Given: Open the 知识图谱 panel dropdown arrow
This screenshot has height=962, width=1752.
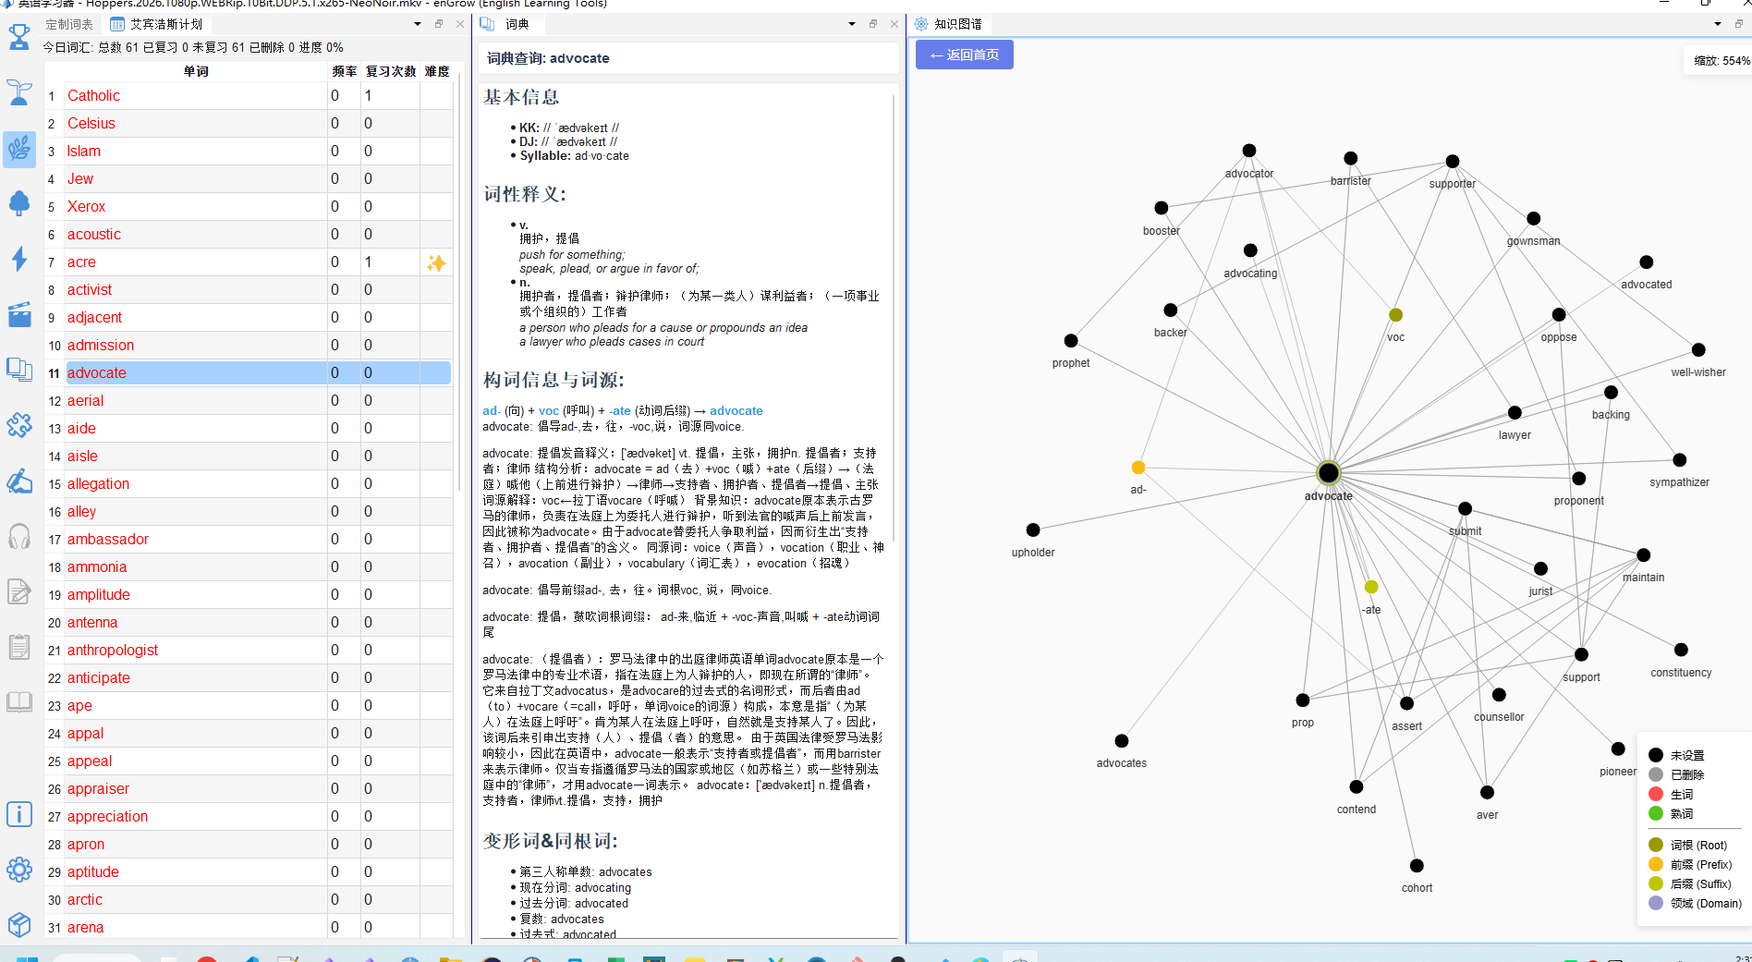Looking at the screenshot, I should tap(1718, 24).
